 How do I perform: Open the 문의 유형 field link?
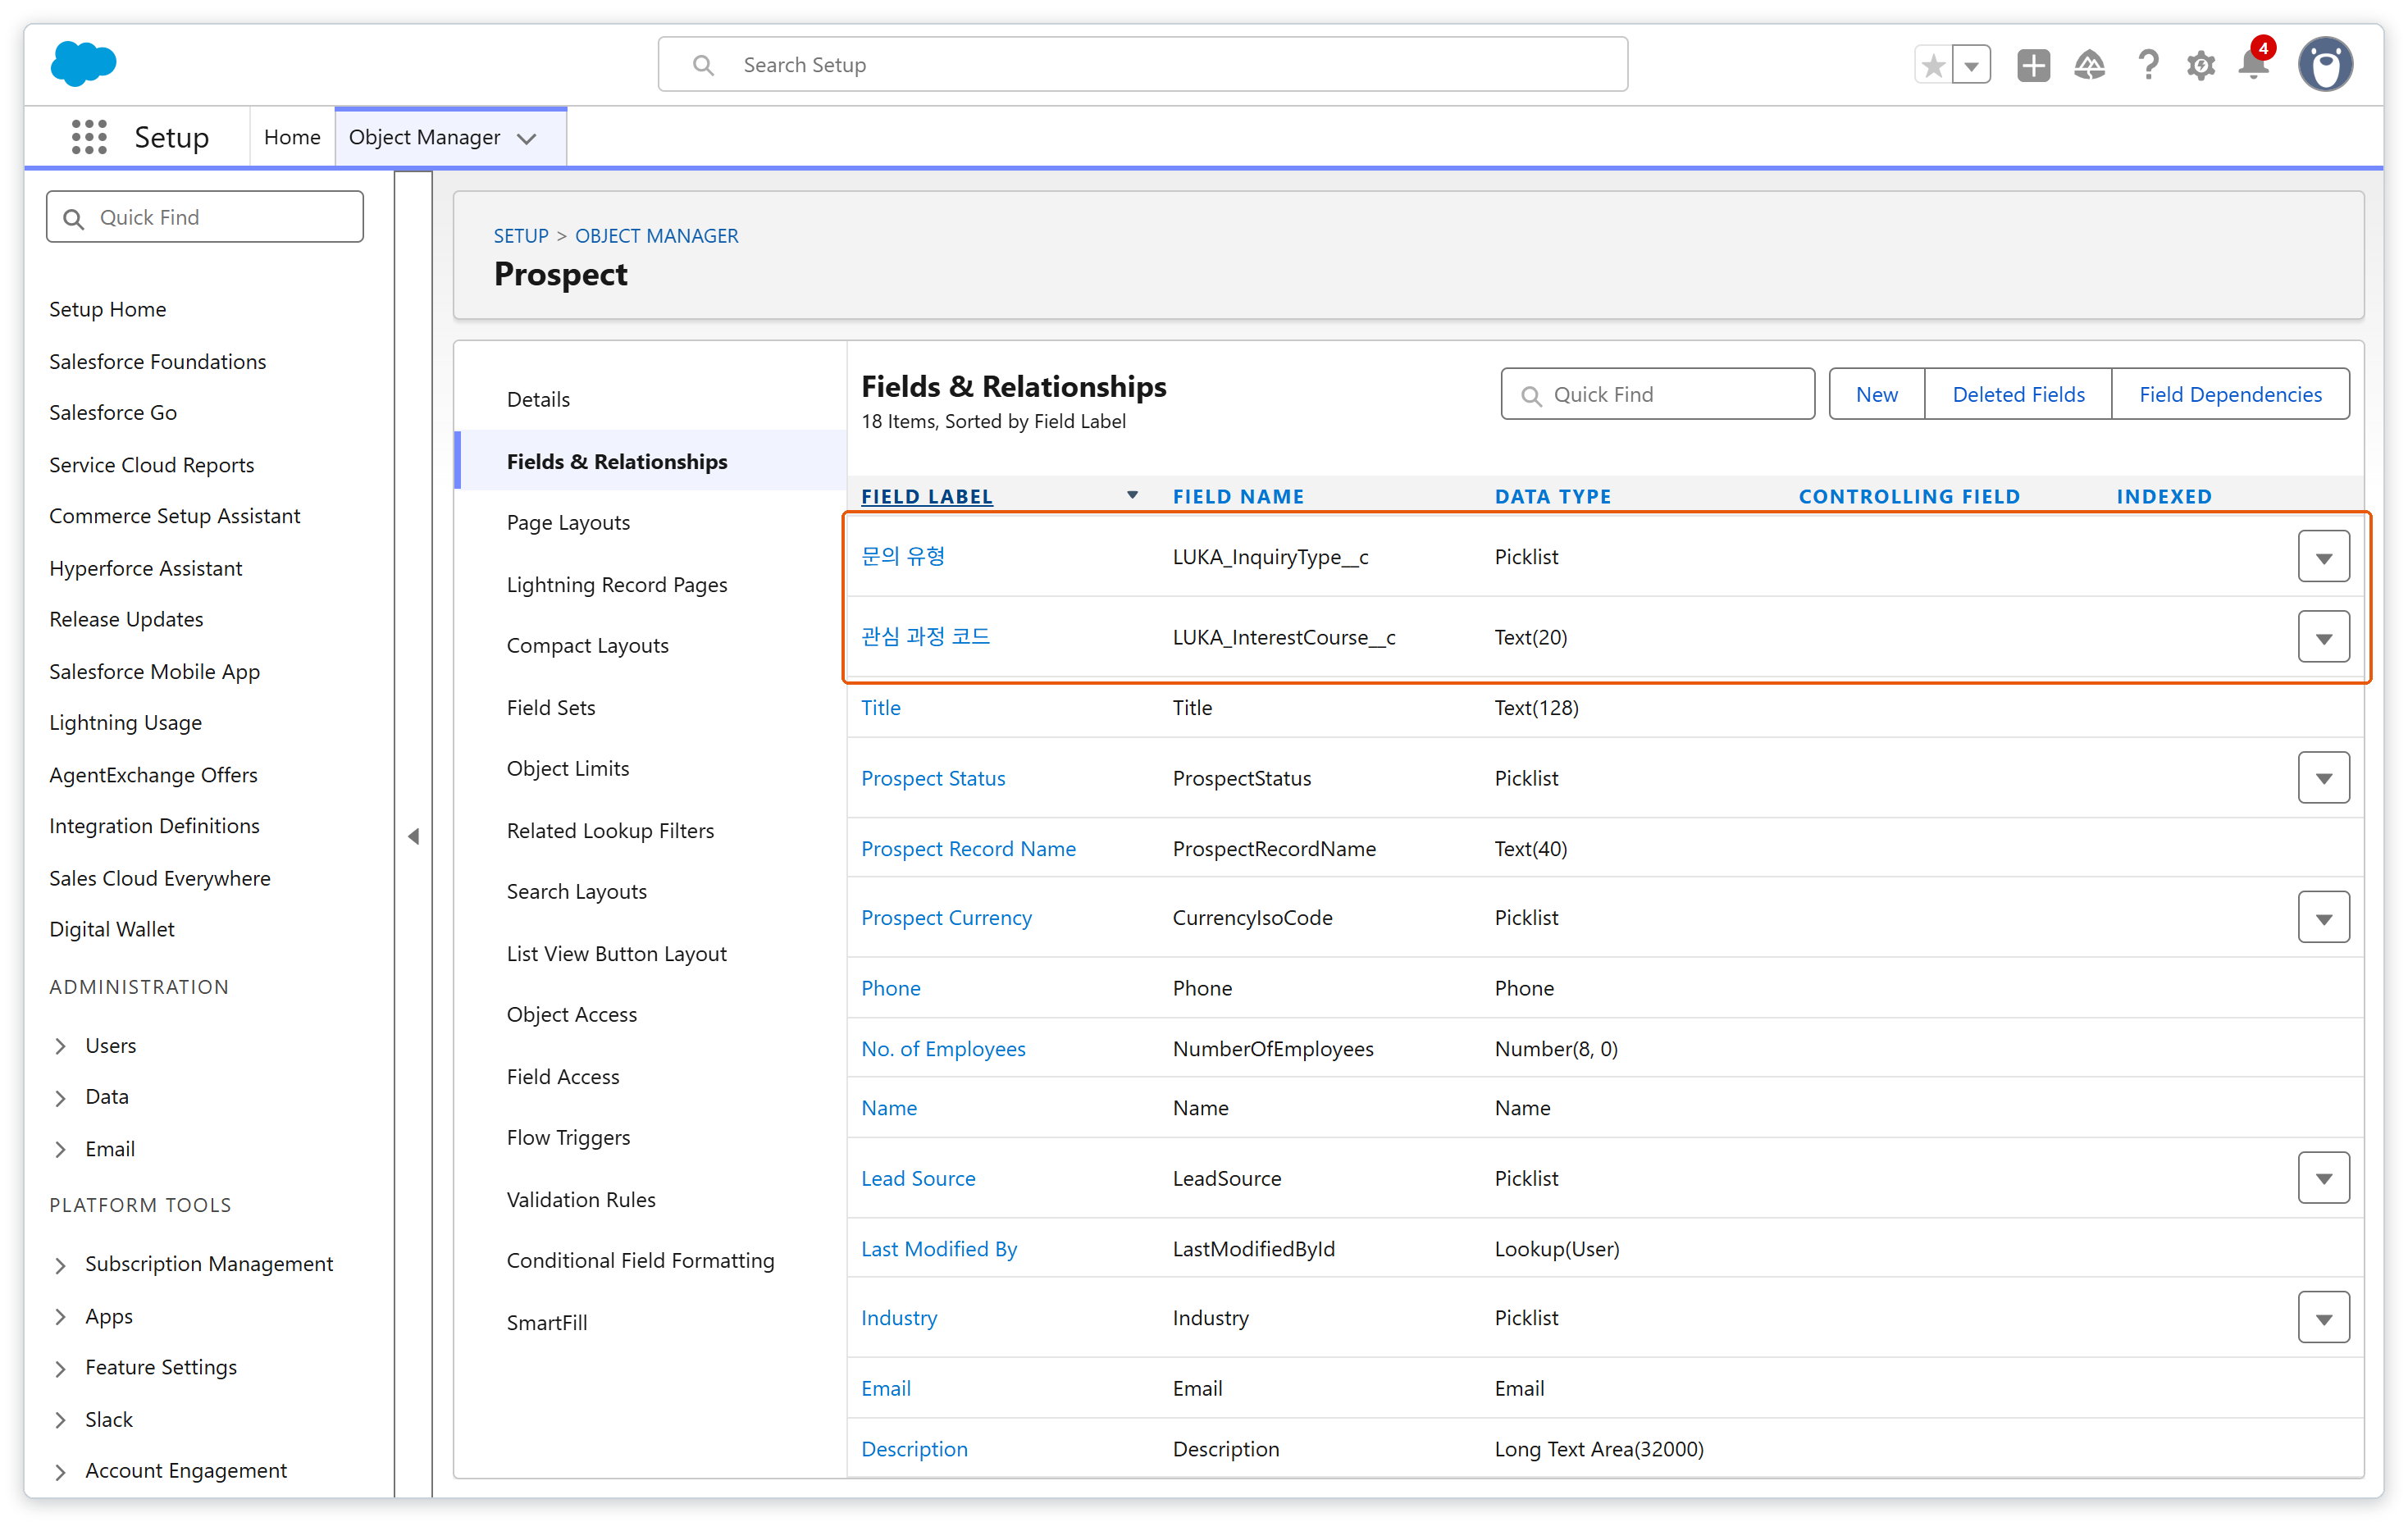(x=903, y=556)
